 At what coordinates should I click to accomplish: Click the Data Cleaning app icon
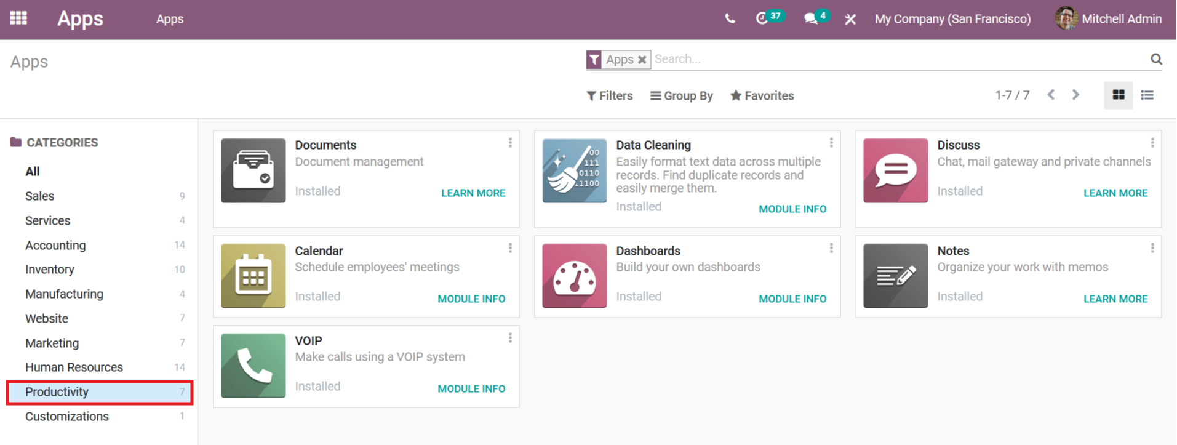point(575,170)
